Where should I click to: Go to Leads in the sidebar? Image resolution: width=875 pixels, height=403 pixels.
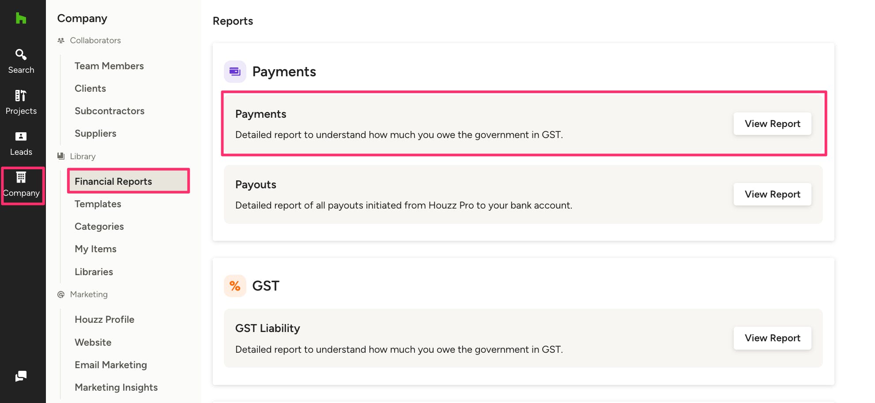[21, 144]
